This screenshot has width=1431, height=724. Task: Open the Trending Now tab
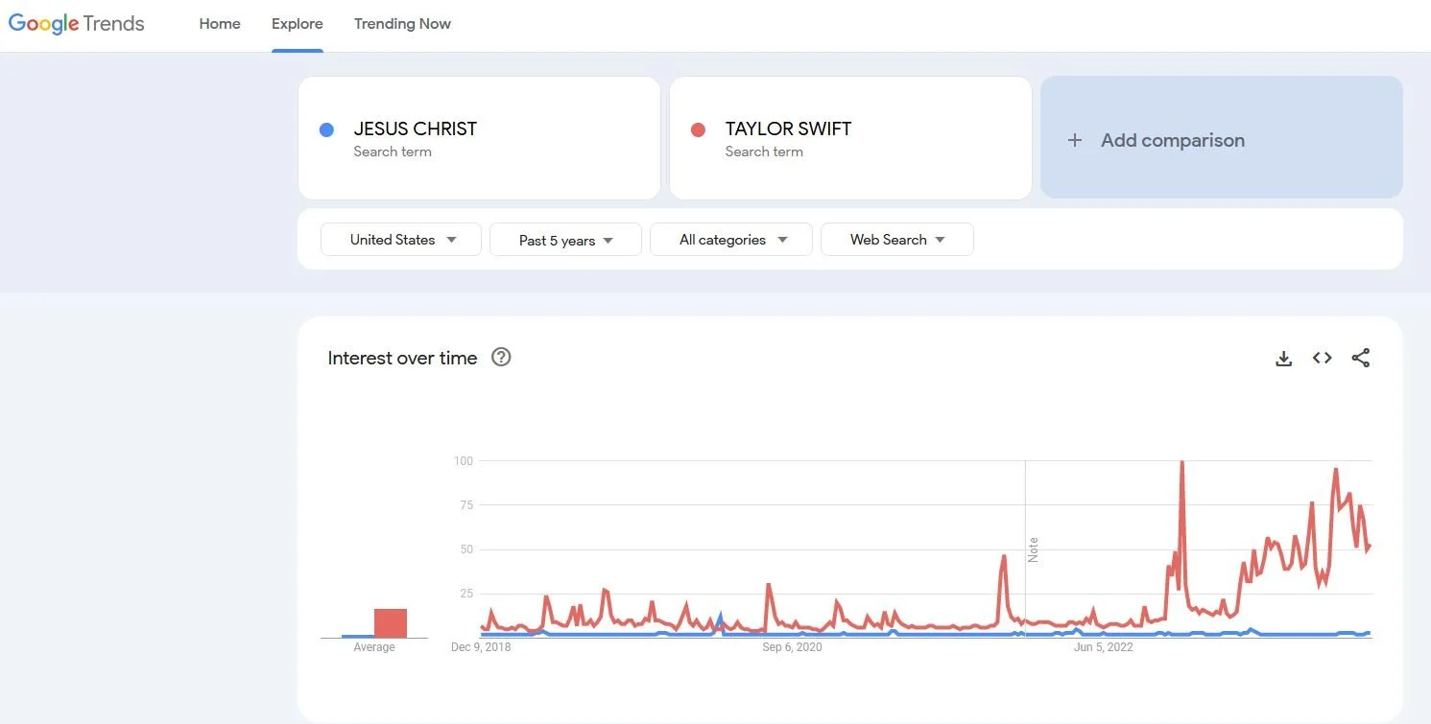click(402, 24)
